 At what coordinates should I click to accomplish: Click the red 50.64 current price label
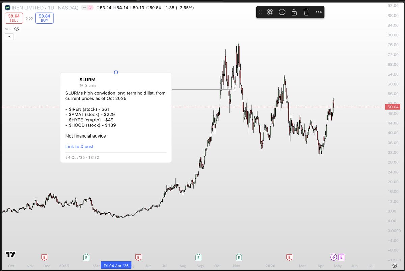point(392,107)
